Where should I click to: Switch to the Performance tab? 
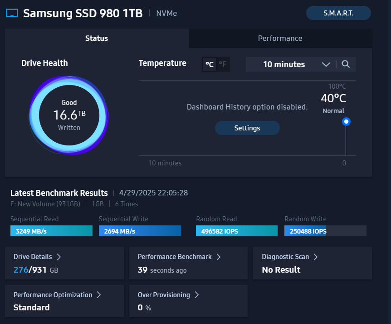point(280,38)
